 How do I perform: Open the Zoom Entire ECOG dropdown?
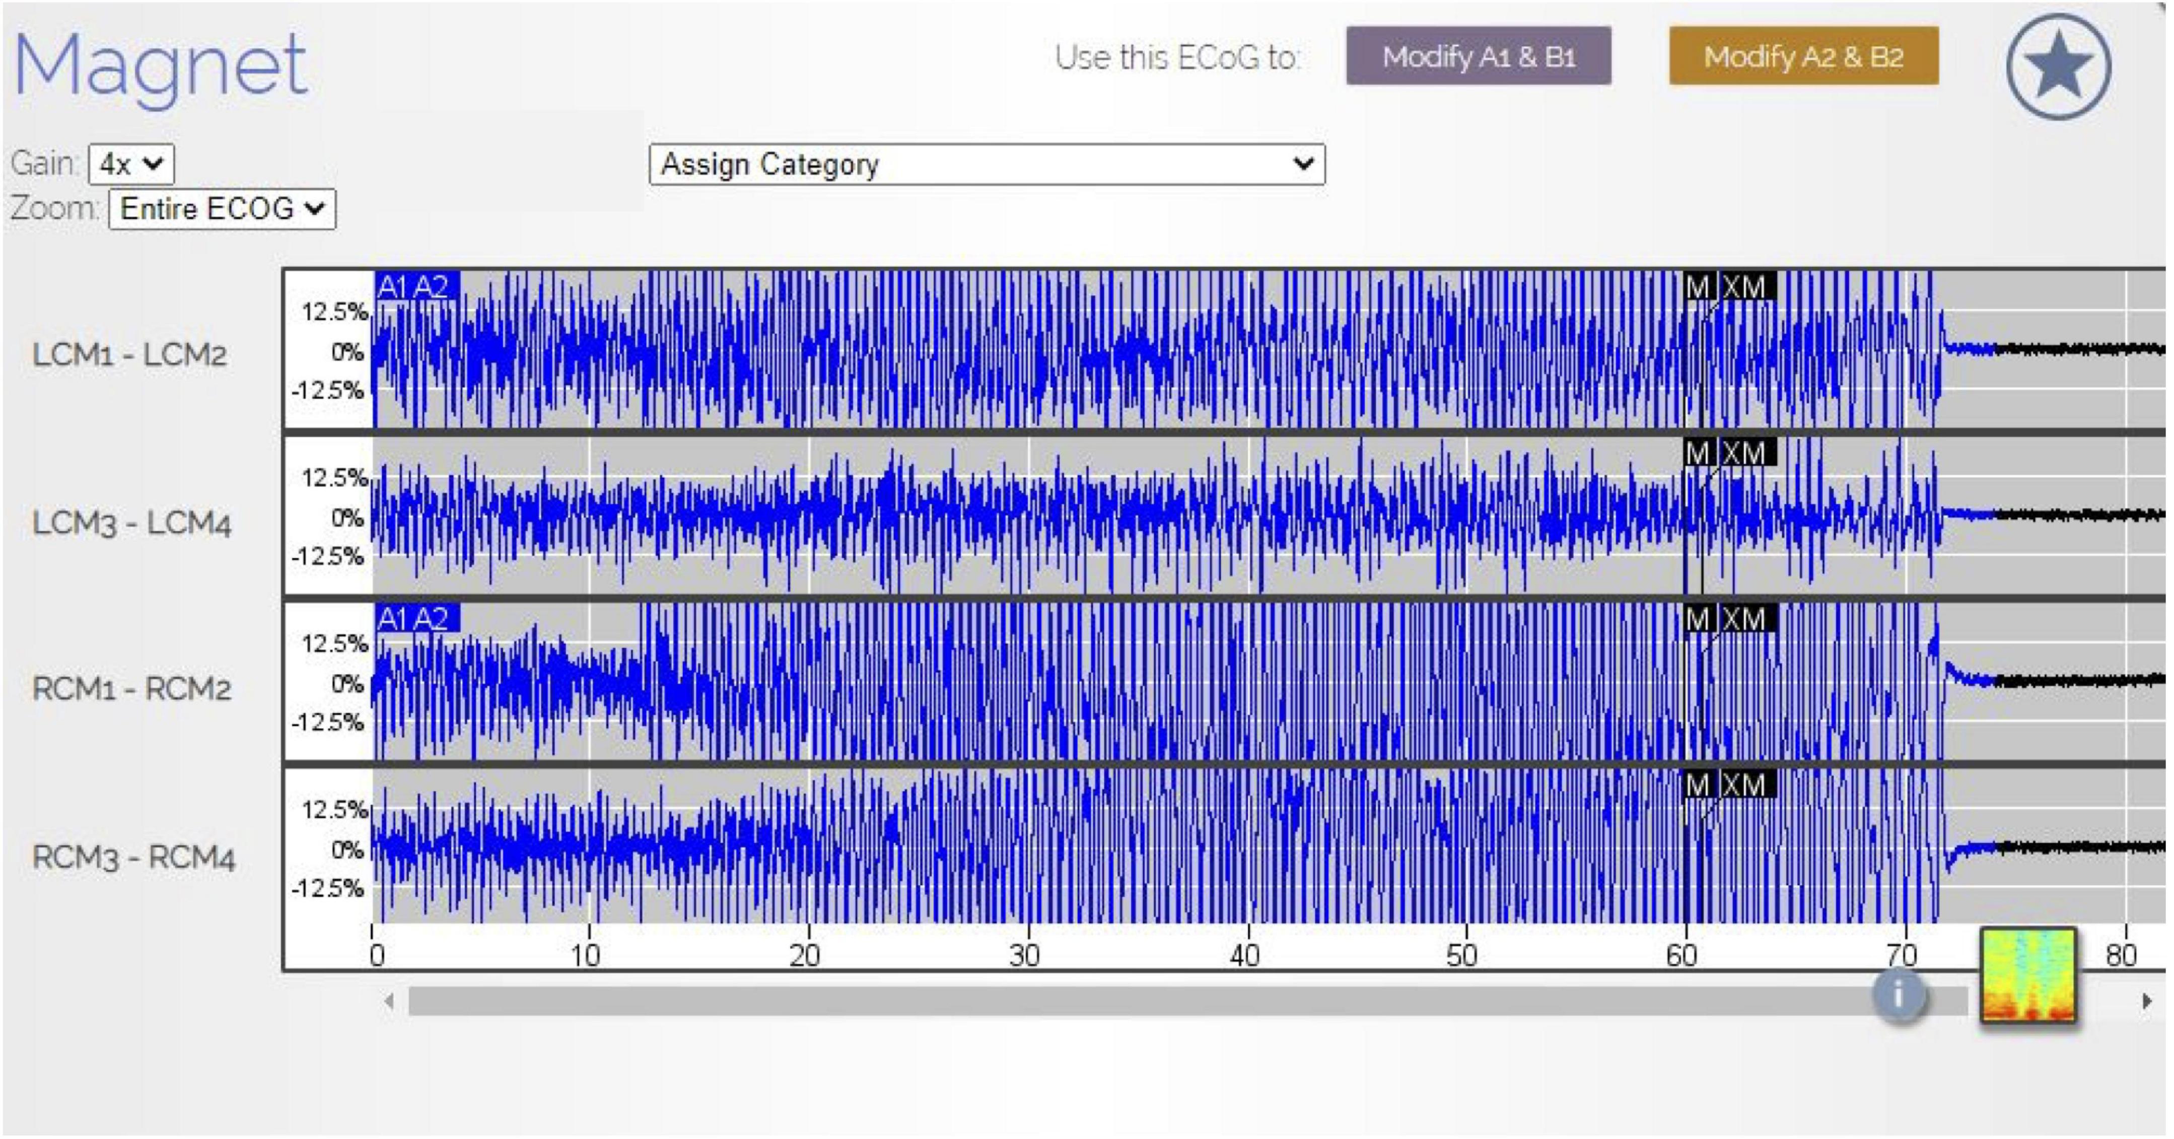[222, 208]
